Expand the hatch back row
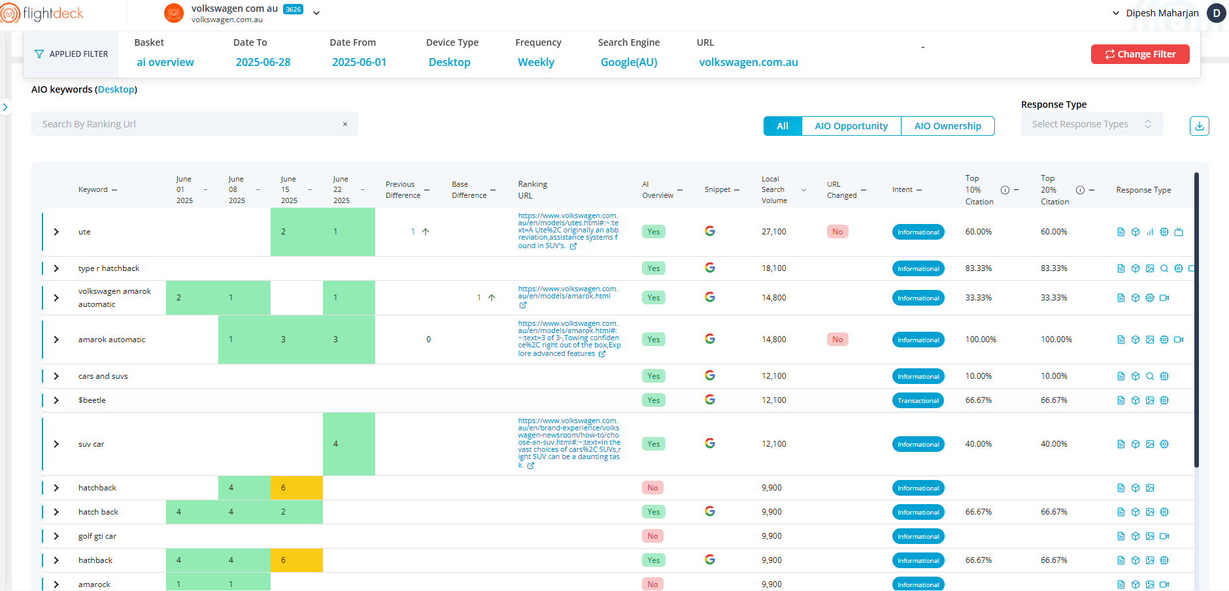1229x591 pixels. point(56,512)
